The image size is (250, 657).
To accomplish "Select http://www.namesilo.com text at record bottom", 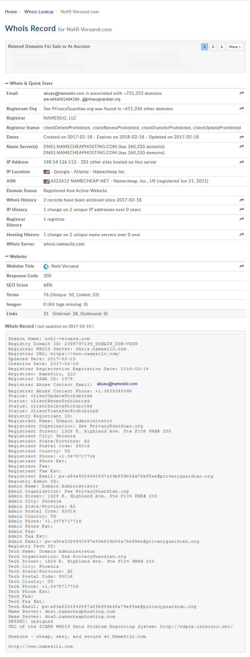I will click(40, 646).
